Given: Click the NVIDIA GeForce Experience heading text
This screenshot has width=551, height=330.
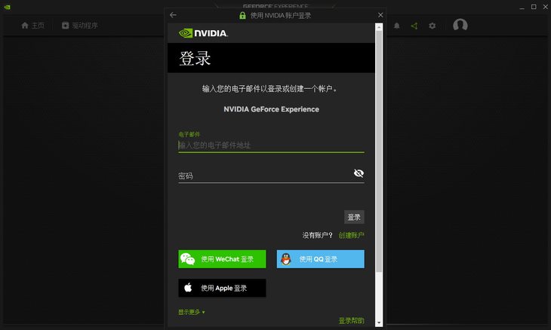Looking at the screenshot, I should (271, 109).
